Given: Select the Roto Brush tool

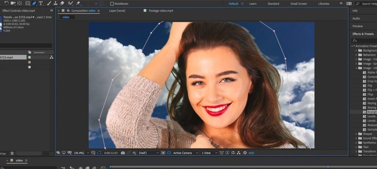Looking at the screenshot, I should pyautogui.click(x=70, y=3).
